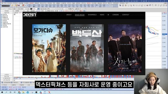The height and width of the screenshot is (94, 168).
Task: Open the 보기 menu
Action: click(x=127, y=3)
